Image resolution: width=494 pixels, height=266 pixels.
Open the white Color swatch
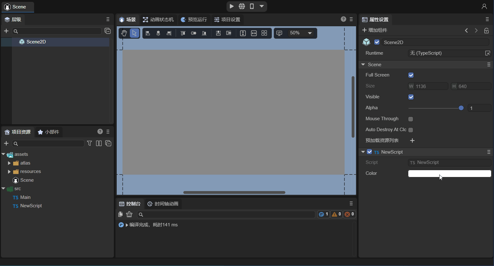point(449,174)
